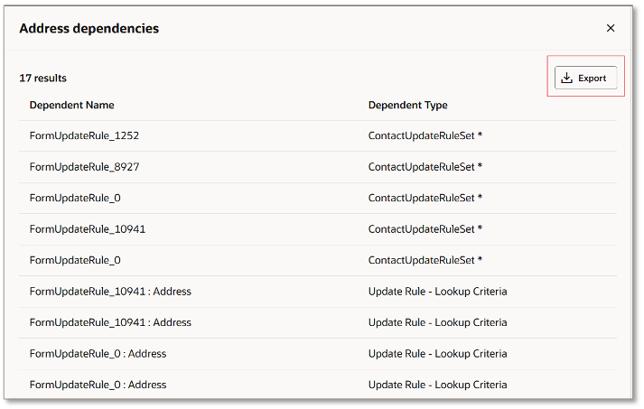644x409 pixels.
Task: Close the Address dependencies dialog
Action: pos(611,28)
